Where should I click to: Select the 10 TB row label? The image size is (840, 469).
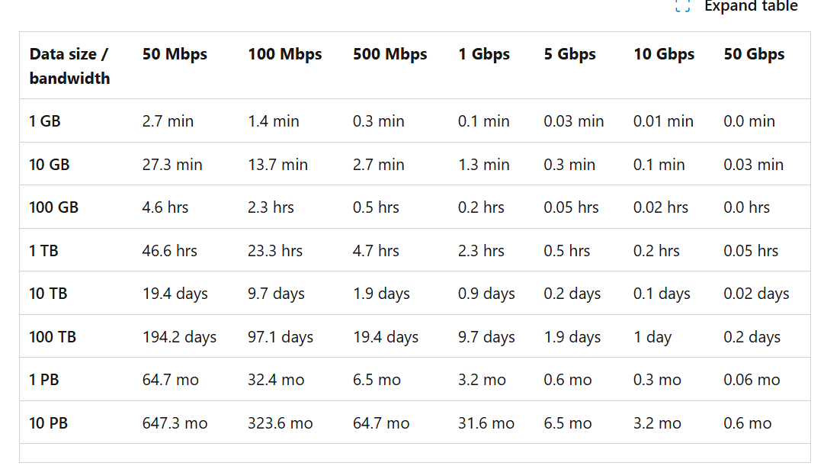(48, 294)
